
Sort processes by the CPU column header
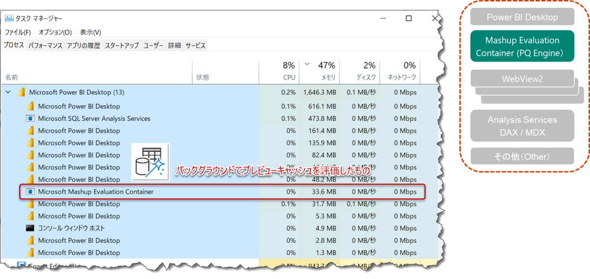coord(289,78)
